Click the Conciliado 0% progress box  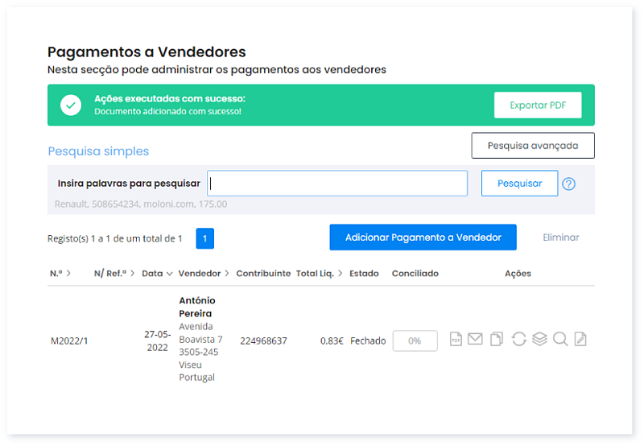pyautogui.click(x=415, y=341)
